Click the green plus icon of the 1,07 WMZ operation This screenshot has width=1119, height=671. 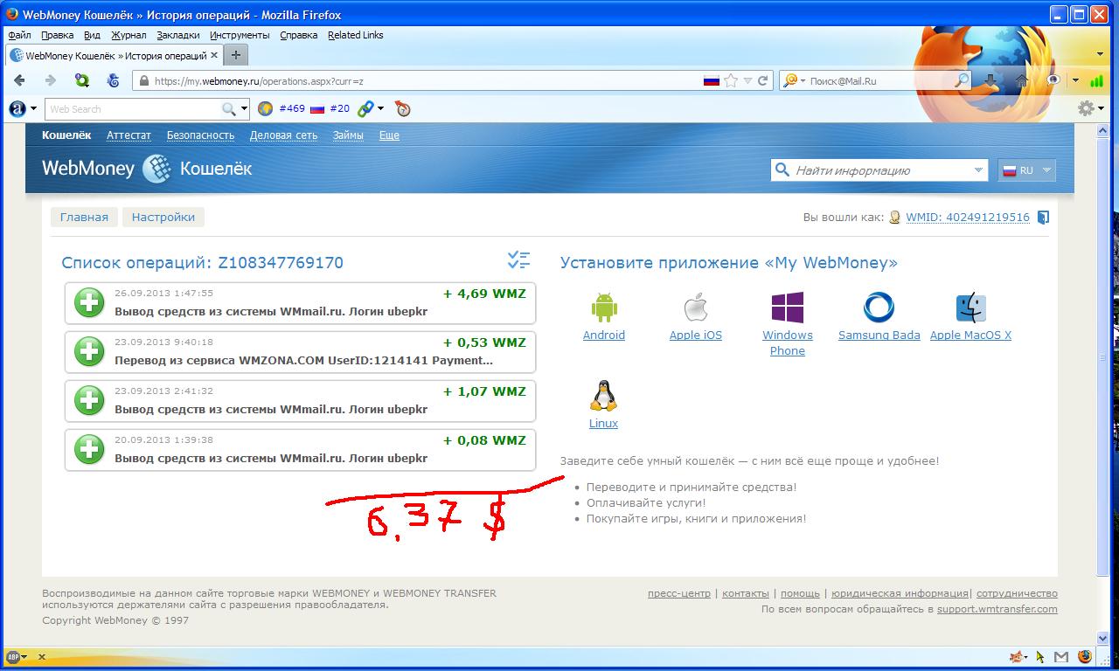(89, 401)
